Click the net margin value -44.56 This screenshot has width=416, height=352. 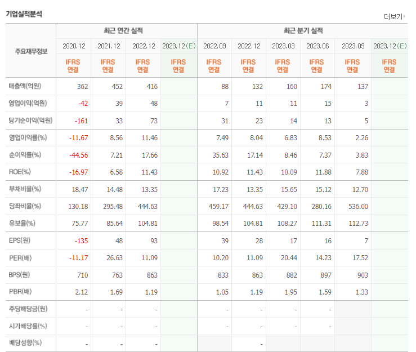tap(79, 155)
